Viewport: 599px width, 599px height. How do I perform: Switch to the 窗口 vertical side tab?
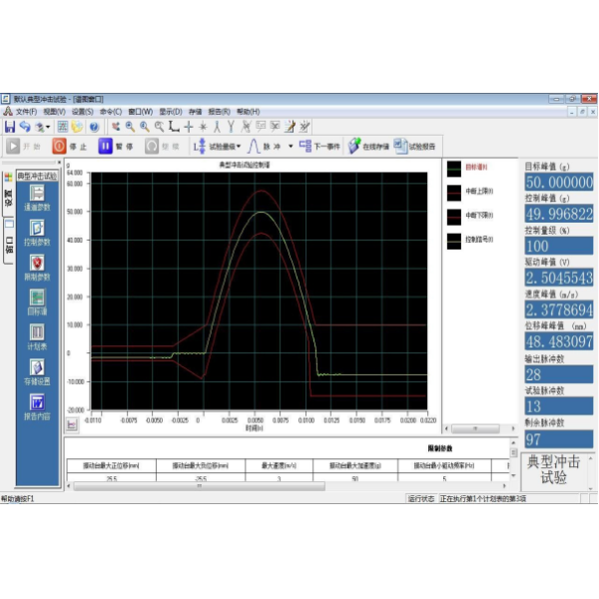click(9, 241)
